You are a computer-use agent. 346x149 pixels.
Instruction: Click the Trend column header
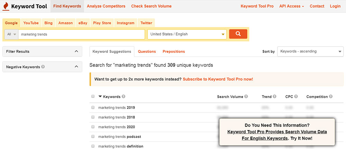(x=266, y=96)
